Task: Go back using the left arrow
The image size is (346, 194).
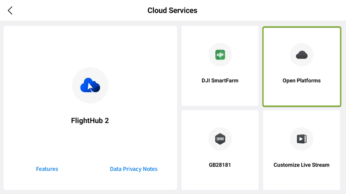Action: (10, 10)
